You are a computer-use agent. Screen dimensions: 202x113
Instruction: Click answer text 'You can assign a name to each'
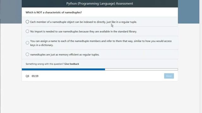(x=101, y=43)
